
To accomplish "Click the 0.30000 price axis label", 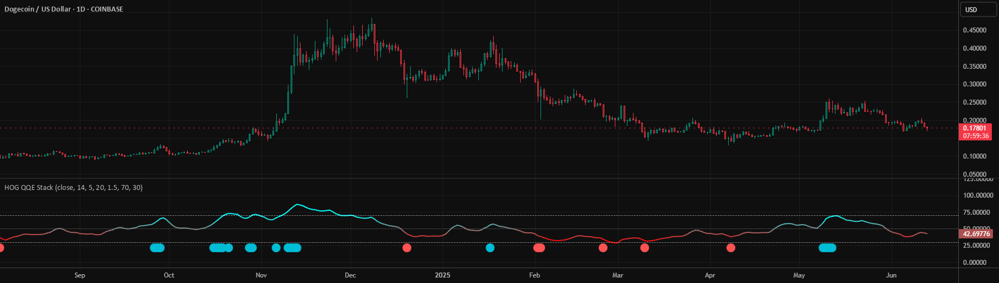I will pos(975,84).
